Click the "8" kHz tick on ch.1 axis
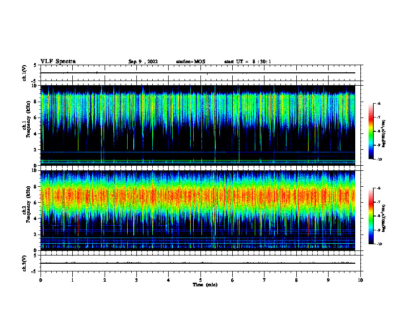The image size is (406, 314). 35,102
